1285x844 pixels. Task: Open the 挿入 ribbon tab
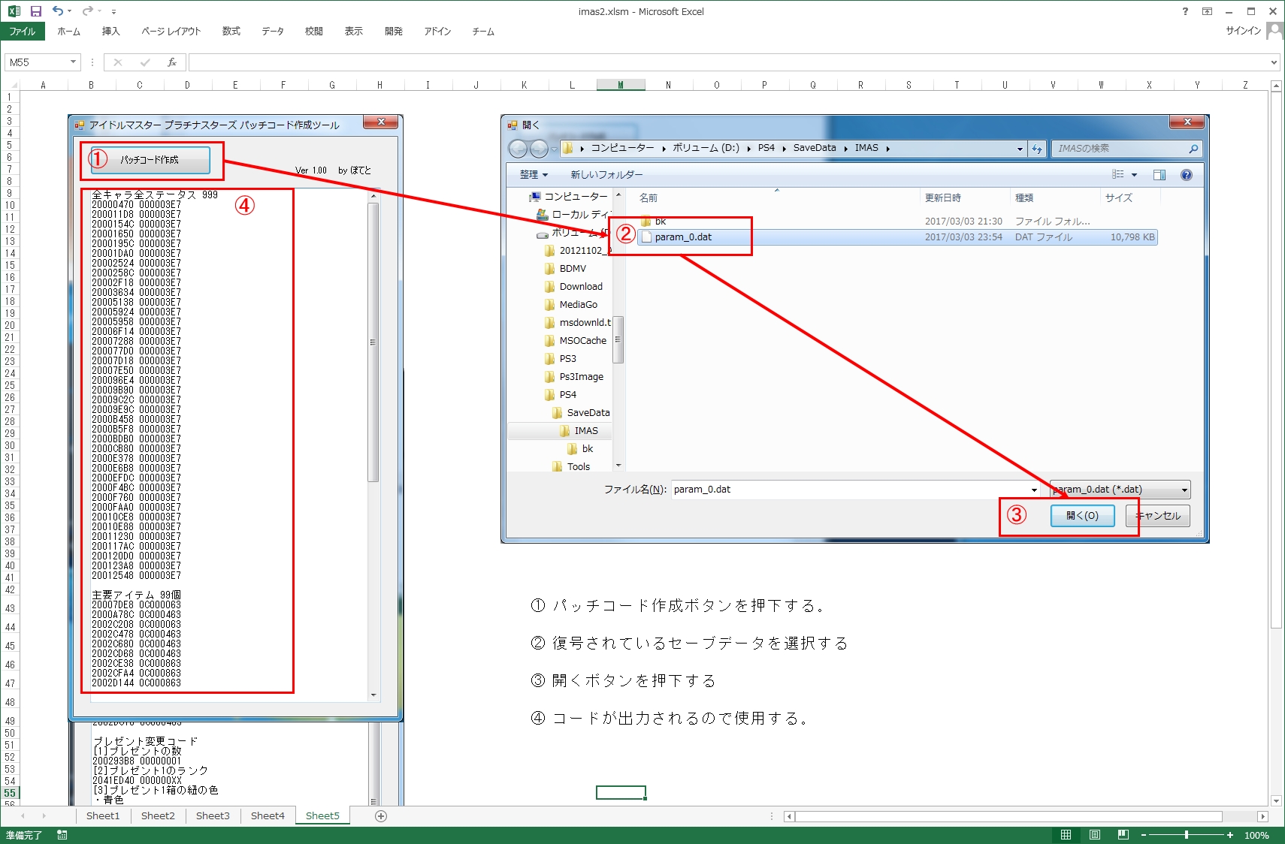pyautogui.click(x=110, y=32)
